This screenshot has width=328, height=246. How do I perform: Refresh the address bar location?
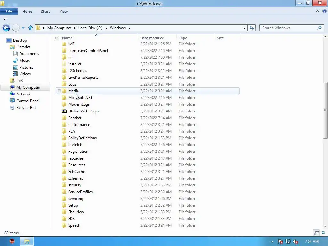point(251,28)
